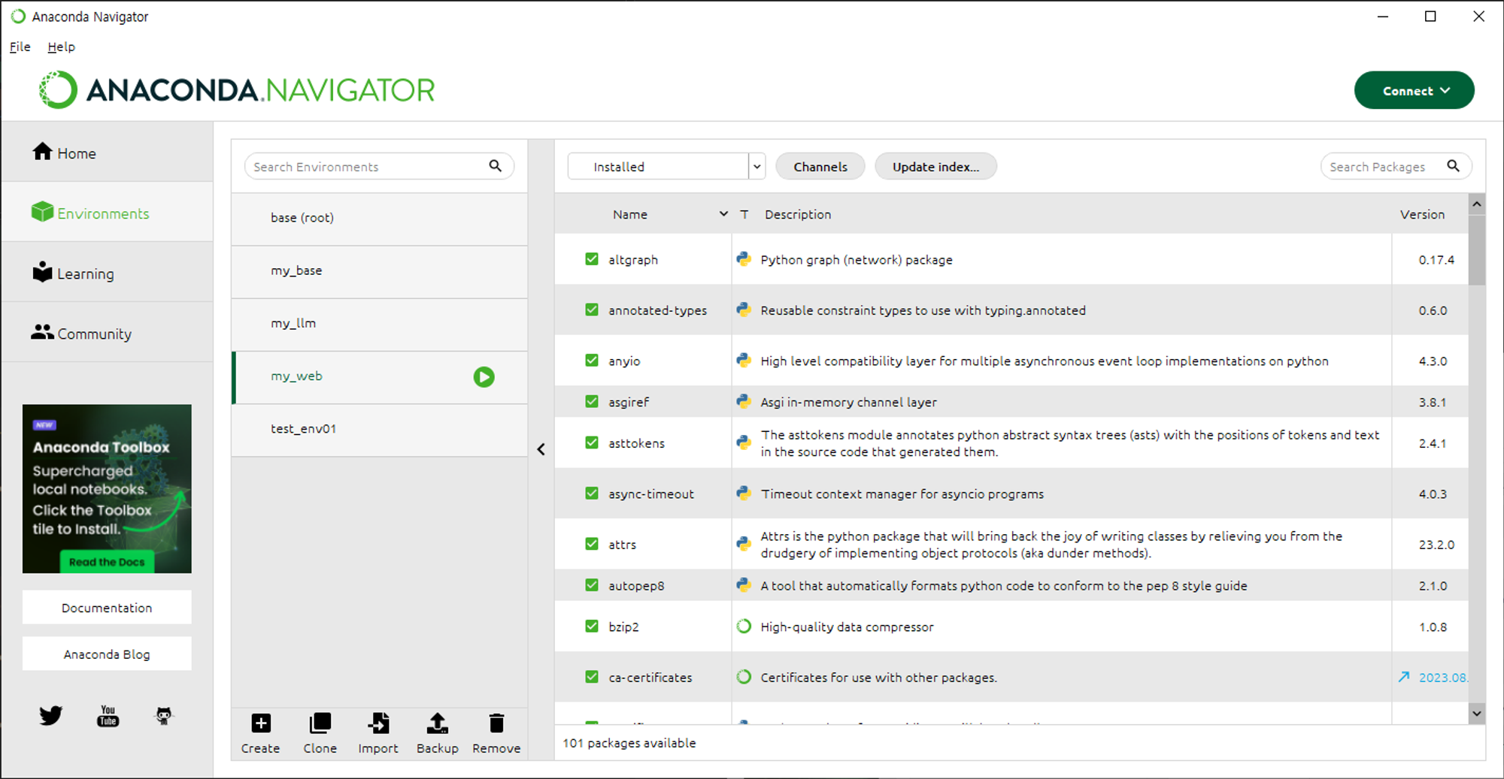The height and width of the screenshot is (779, 1504).
Task: Click the Environments cube icon
Action: coord(42,212)
